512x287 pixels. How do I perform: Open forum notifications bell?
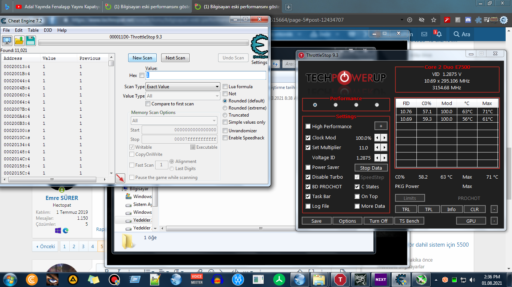[439, 34]
